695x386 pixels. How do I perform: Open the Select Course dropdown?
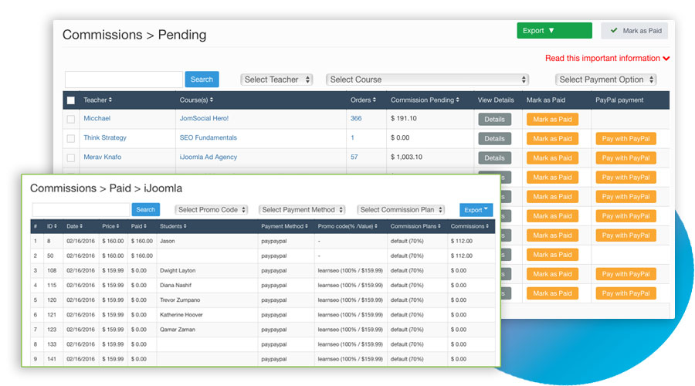(427, 80)
